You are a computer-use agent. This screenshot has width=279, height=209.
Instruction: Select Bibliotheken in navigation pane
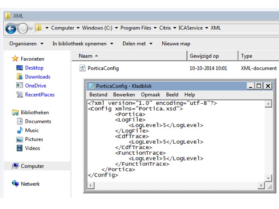click(x=35, y=113)
